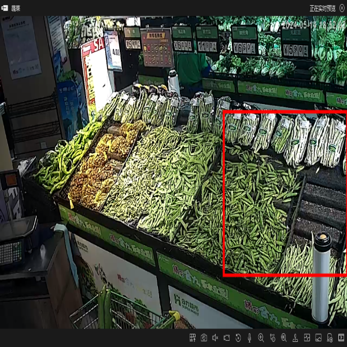Click the instant replay circular arrow icon

[238, 338]
